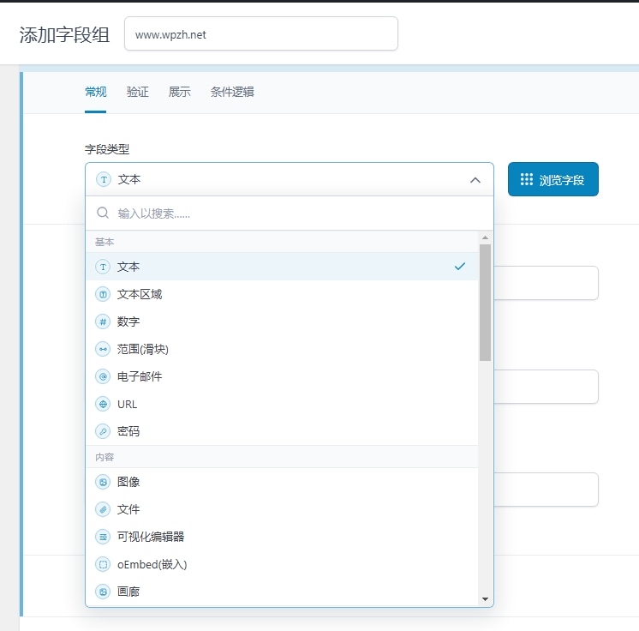The height and width of the screenshot is (631, 639).
Task: Click the selected 文本 value in the 字段类型 box
Action: click(129, 179)
